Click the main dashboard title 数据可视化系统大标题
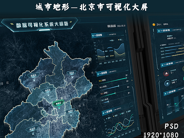Screen dimensions: 184x138 coord(42,24)
